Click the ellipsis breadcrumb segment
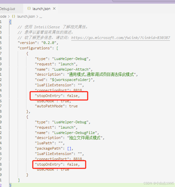The image size is (175, 187). pyautogui.click(x=41, y=17)
